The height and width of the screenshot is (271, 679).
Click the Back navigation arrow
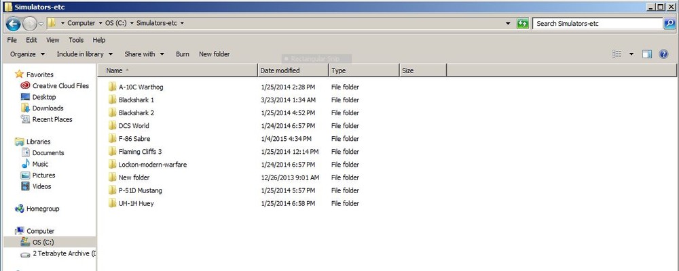pos(13,23)
